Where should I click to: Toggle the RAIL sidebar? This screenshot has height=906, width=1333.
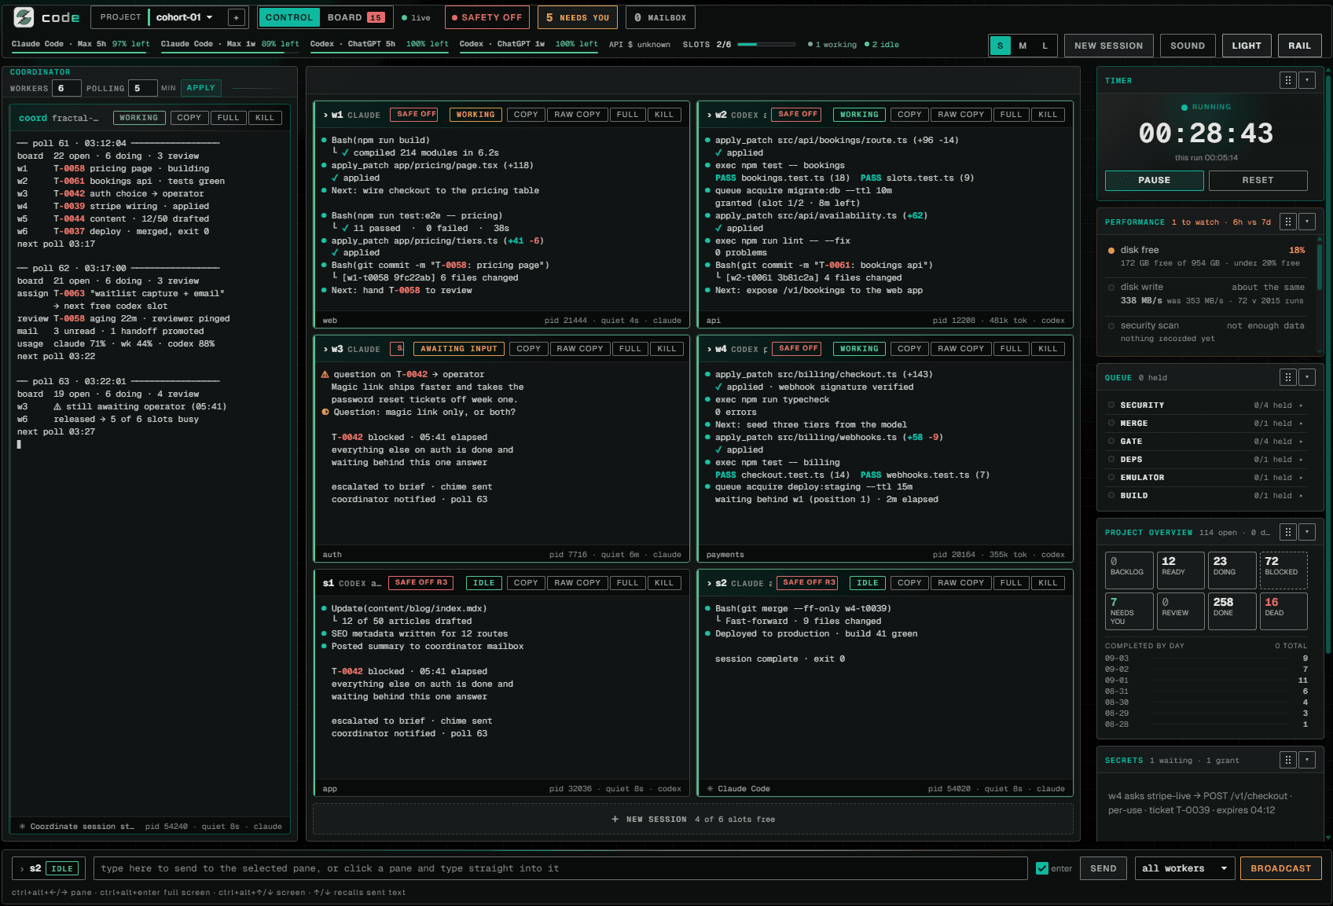point(1299,46)
